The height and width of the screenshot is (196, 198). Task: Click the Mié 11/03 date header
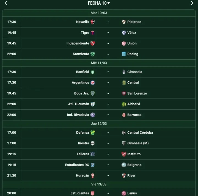(99, 63)
